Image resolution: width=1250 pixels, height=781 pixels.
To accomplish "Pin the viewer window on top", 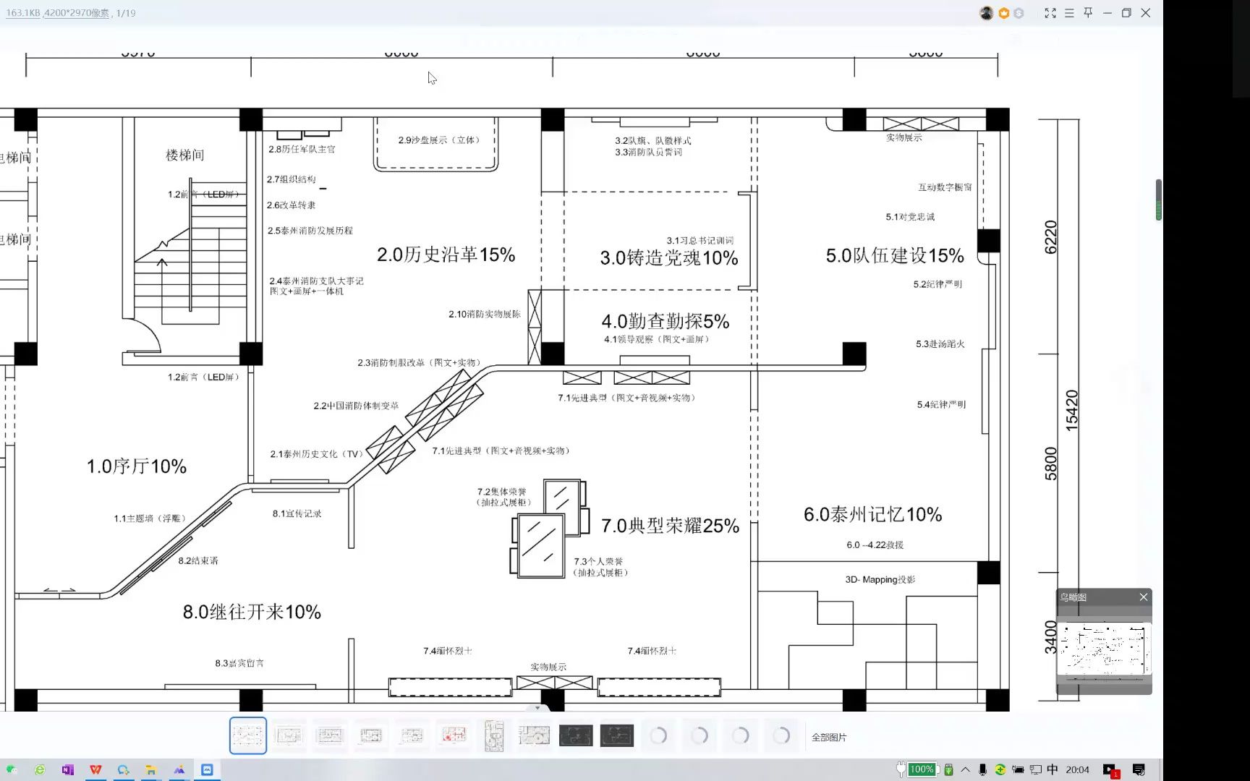I will pyautogui.click(x=1088, y=12).
